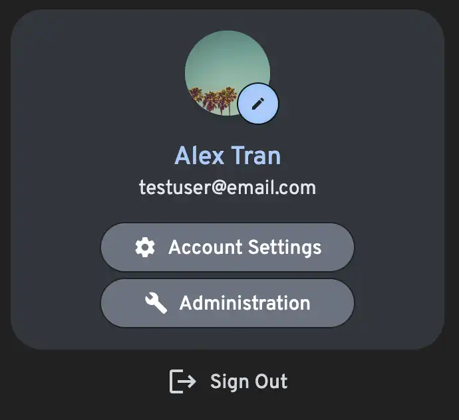This screenshot has width=459, height=420.
Task: Click the Sign Out arrow icon
Action: 183,381
